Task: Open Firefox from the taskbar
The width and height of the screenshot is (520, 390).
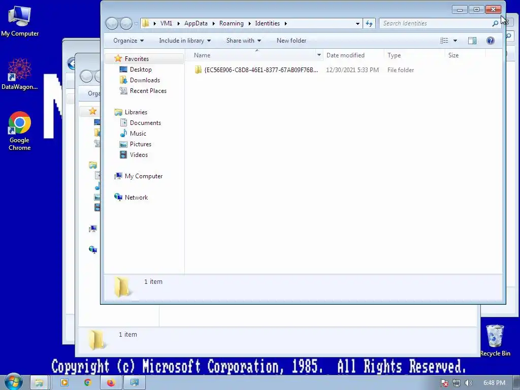Action: 111,382
